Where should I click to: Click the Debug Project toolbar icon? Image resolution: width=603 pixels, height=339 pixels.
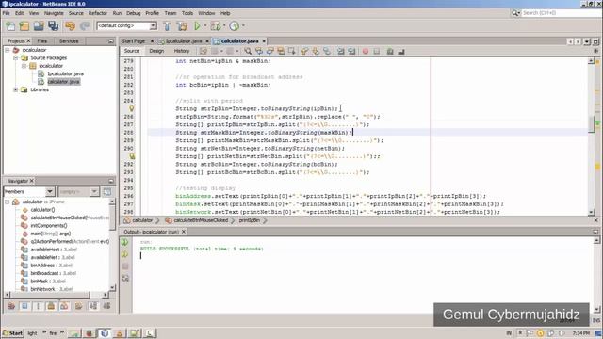pyautogui.click(x=216, y=25)
